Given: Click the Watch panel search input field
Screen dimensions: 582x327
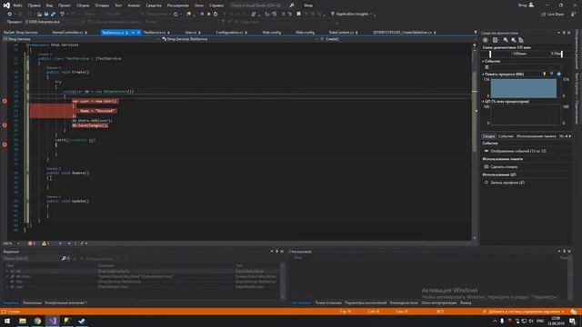Looking at the screenshot, I should (31, 258).
